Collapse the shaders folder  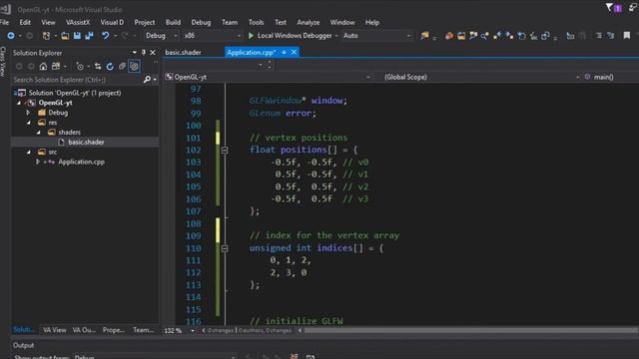click(x=38, y=133)
